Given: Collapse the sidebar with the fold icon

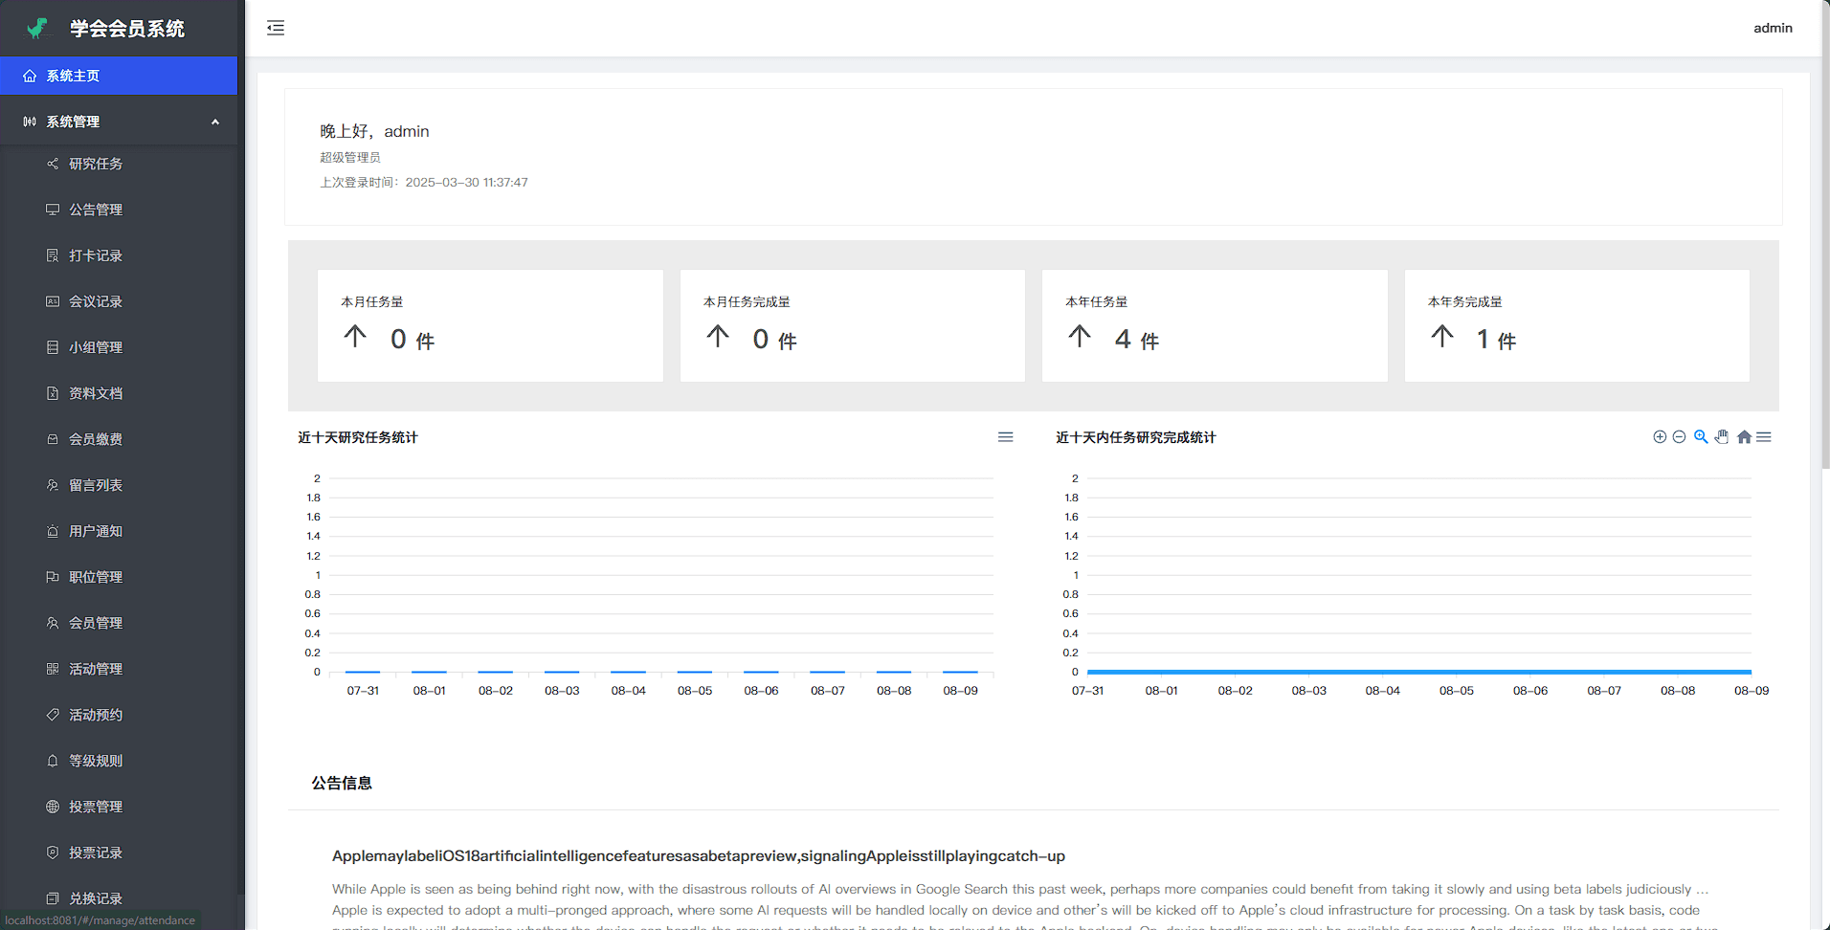Looking at the screenshot, I should pyautogui.click(x=276, y=28).
